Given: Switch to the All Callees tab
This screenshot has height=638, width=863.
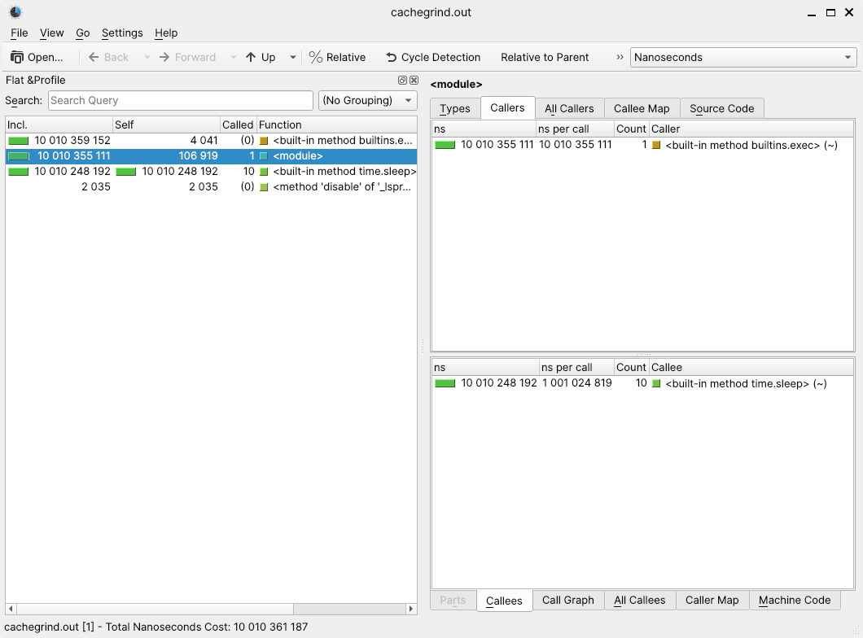Looking at the screenshot, I should 640,600.
